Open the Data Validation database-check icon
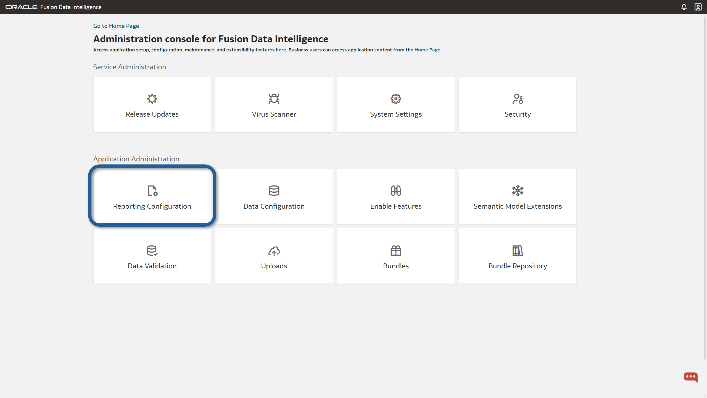 pyautogui.click(x=152, y=250)
